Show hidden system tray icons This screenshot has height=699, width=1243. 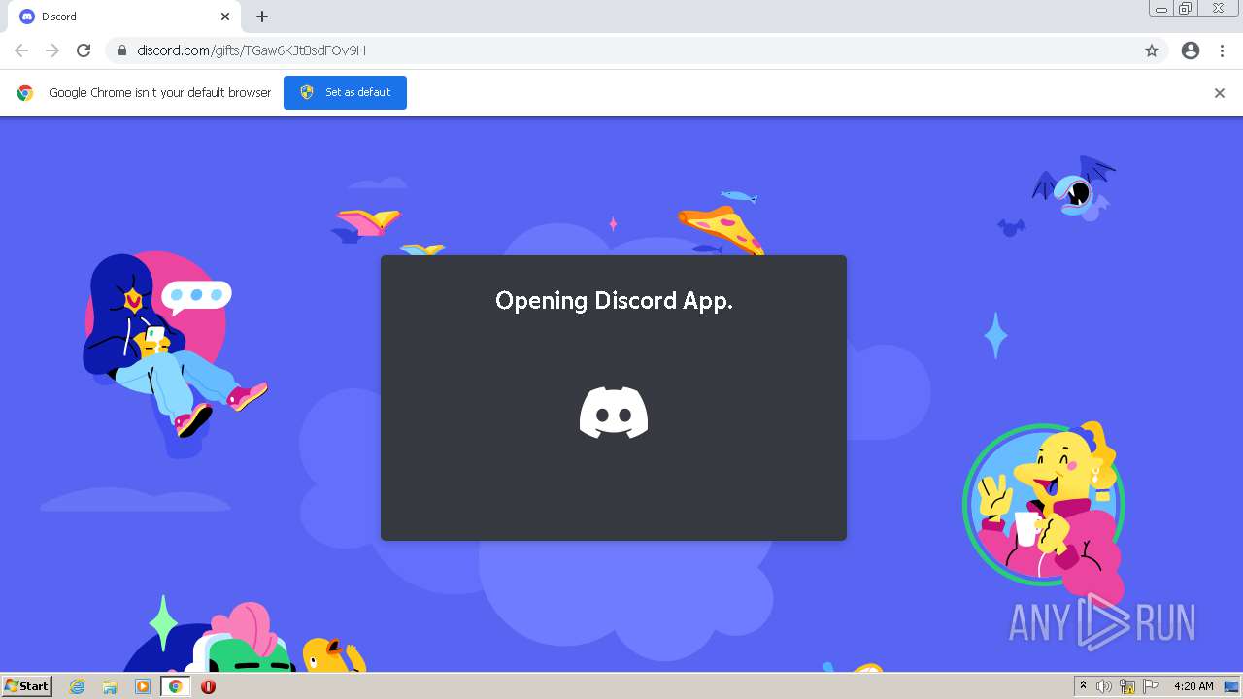click(1084, 686)
